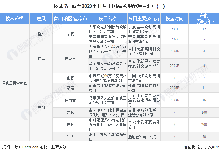Click project 中能建康乃尔绿电耦合煤气化制甲醇一体化项目
This screenshot has width=219, height=153.
click(108, 125)
